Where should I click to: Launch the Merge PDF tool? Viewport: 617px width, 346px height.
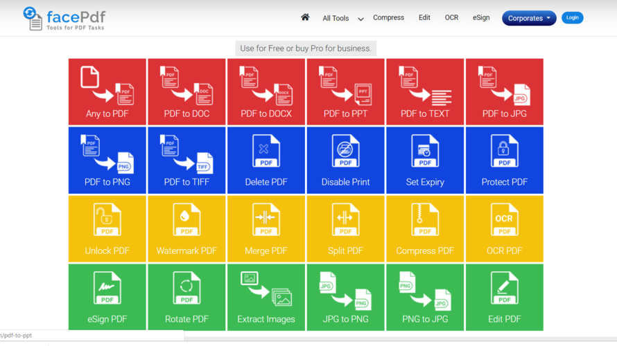point(266,229)
